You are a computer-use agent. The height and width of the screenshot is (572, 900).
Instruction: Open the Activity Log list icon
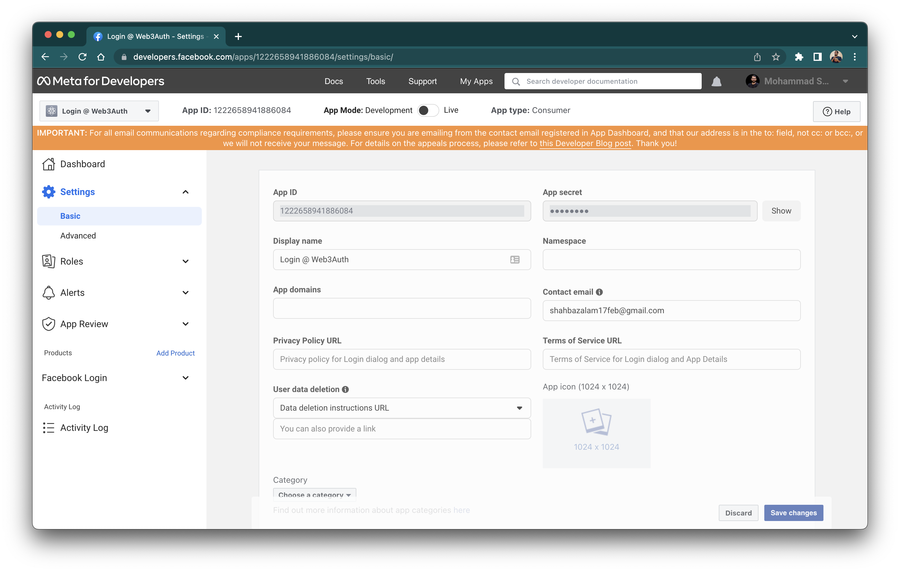49,428
